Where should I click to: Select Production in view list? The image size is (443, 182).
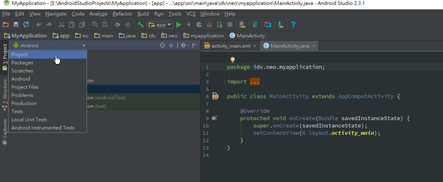(48, 103)
